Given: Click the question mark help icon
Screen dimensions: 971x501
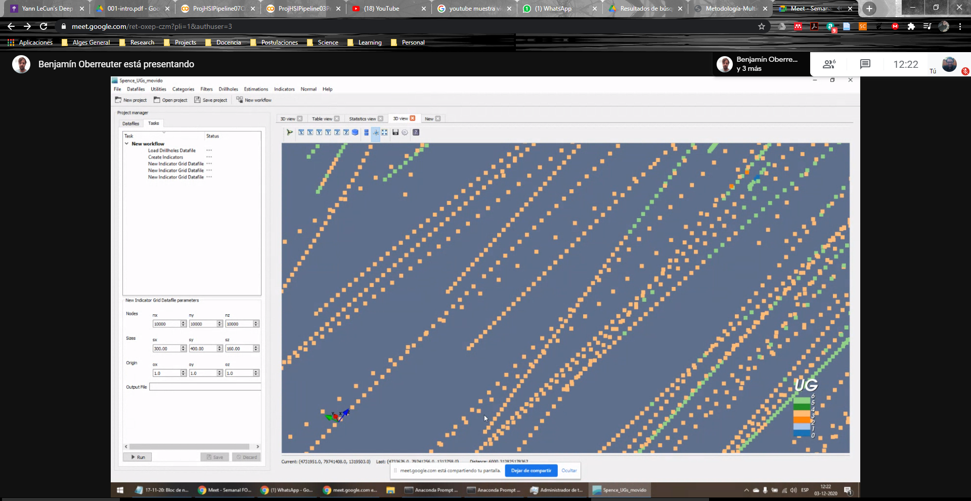Looking at the screenshot, I should (x=416, y=133).
